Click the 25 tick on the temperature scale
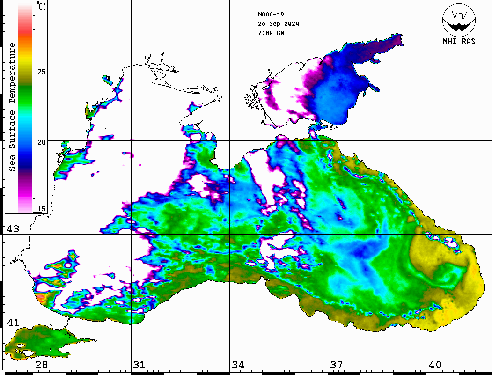The width and height of the screenshot is (492, 375). (x=41, y=72)
